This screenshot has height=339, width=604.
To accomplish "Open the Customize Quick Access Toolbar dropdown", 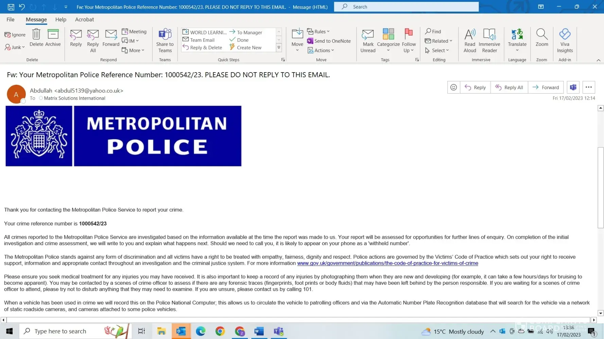I will click(66, 7).
